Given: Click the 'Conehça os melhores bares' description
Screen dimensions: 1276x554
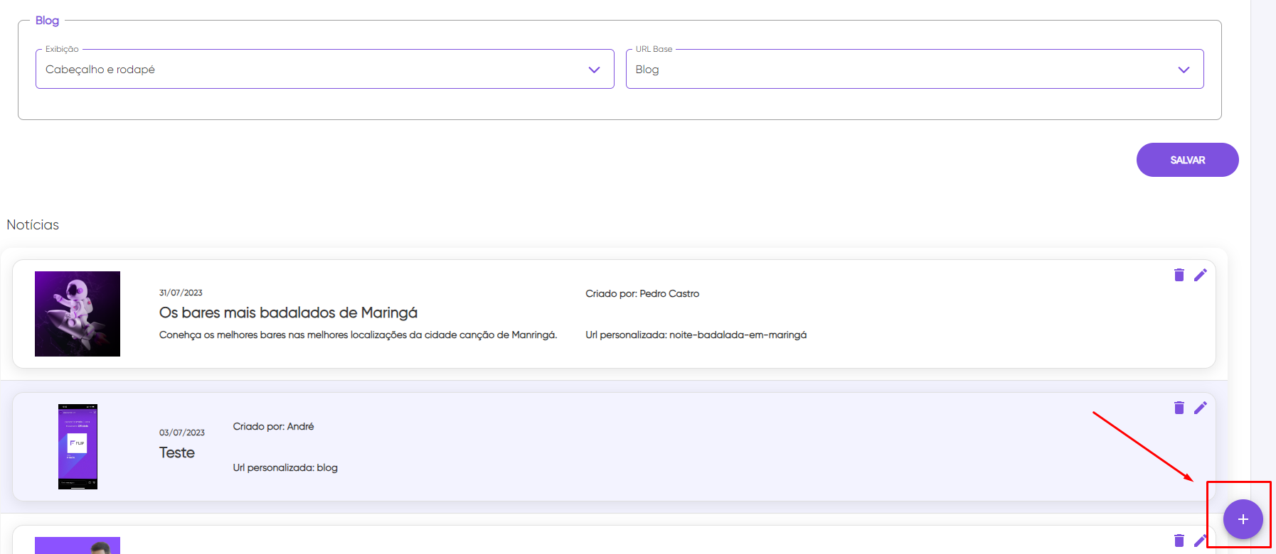Looking at the screenshot, I should tap(358, 335).
